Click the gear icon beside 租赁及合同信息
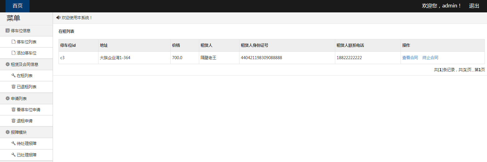 [x=8, y=64]
